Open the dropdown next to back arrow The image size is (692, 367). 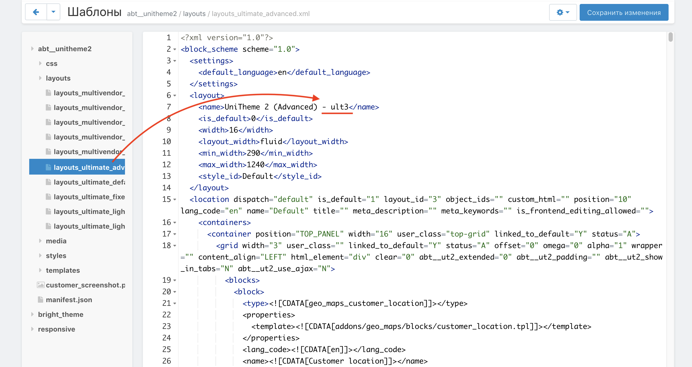click(x=53, y=12)
